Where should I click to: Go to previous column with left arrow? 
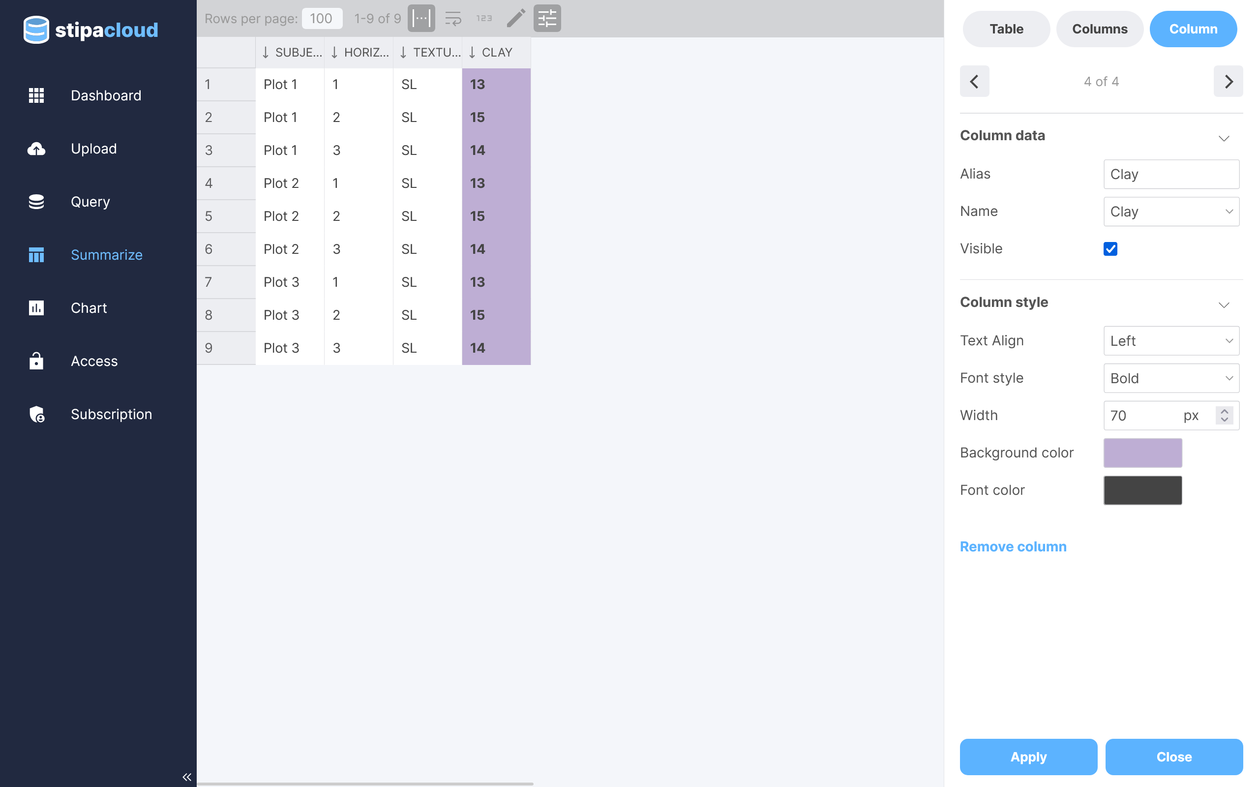(974, 82)
